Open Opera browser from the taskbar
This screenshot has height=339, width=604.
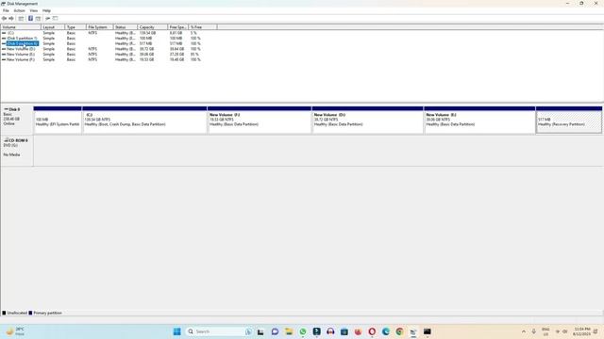click(372, 331)
